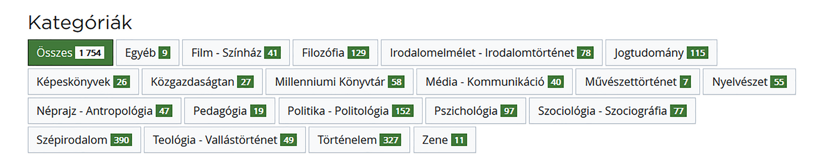Show the Képeskönyvek category
Image resolution: width=821 pixels, height=164 pixels.
[83, 82]
